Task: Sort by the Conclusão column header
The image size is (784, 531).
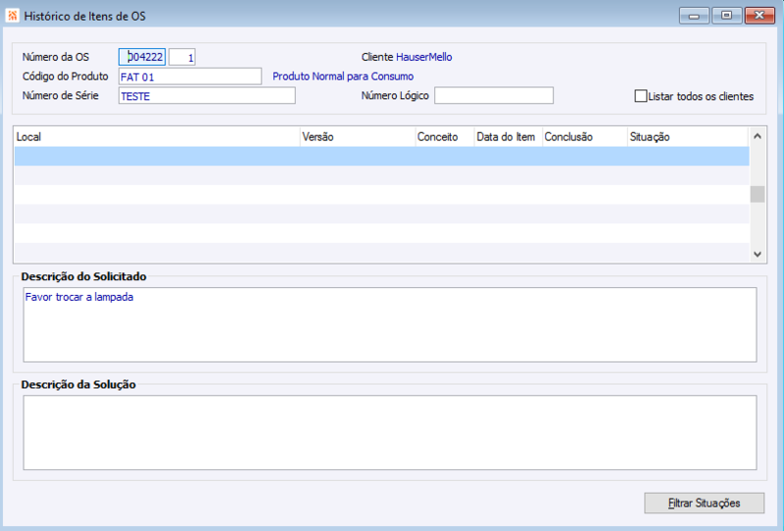Action: click(584, 137)
